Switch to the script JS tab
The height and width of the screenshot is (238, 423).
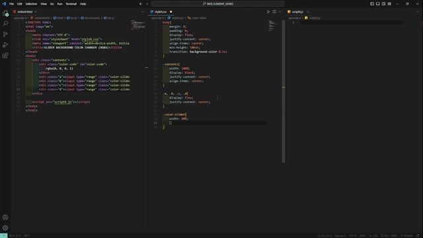297,12
